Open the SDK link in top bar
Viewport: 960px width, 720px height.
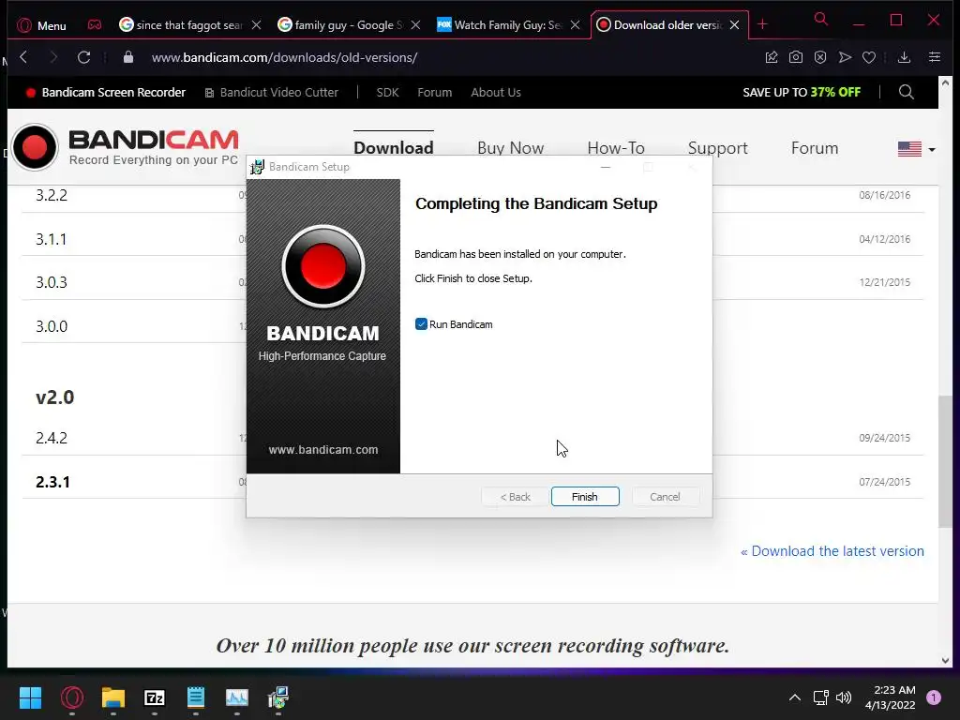pyautogui.click(x=387, y=93)
